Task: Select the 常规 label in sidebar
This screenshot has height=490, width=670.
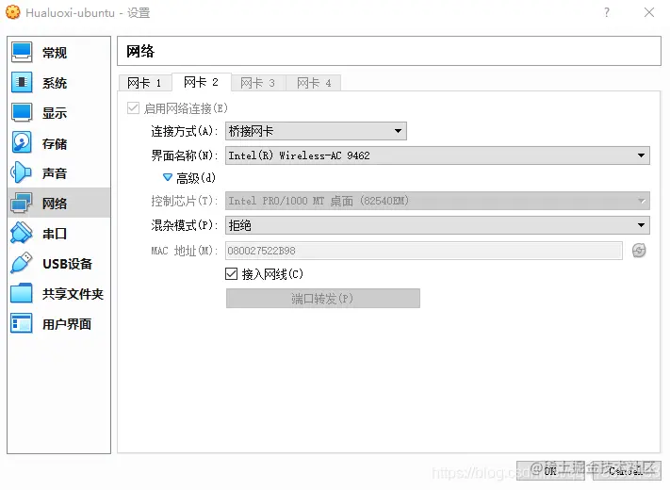Action: pyautogui.click(x=55, y=53)
